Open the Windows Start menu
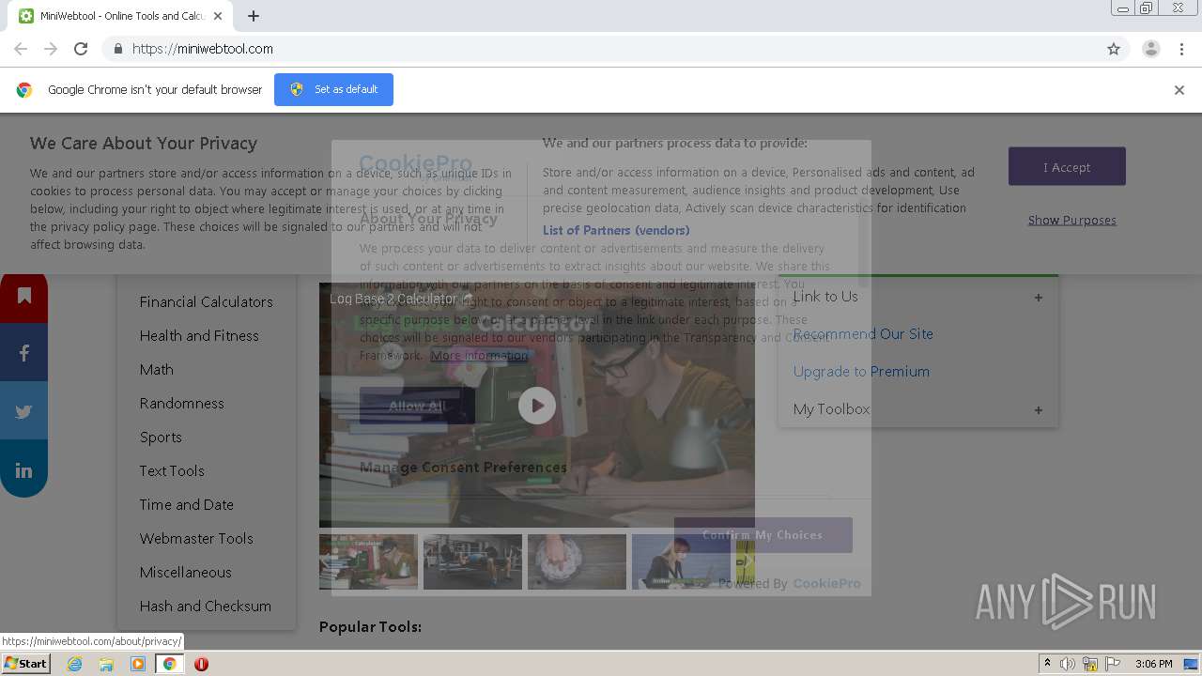Viewport: 1202px width, 676px height. [x=25, y=664]
